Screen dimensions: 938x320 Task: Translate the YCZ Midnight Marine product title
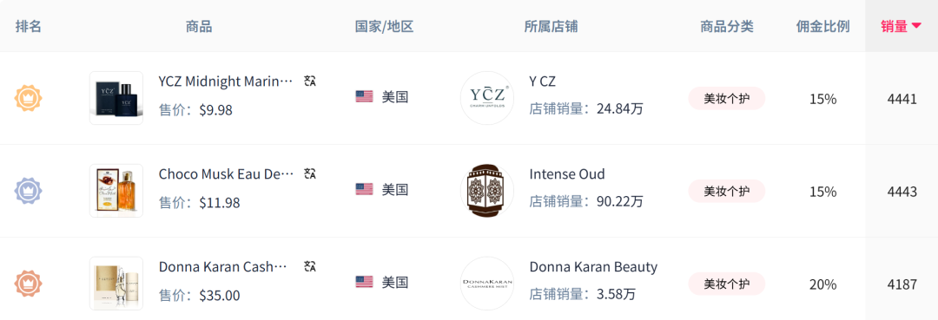pos(310,82)
